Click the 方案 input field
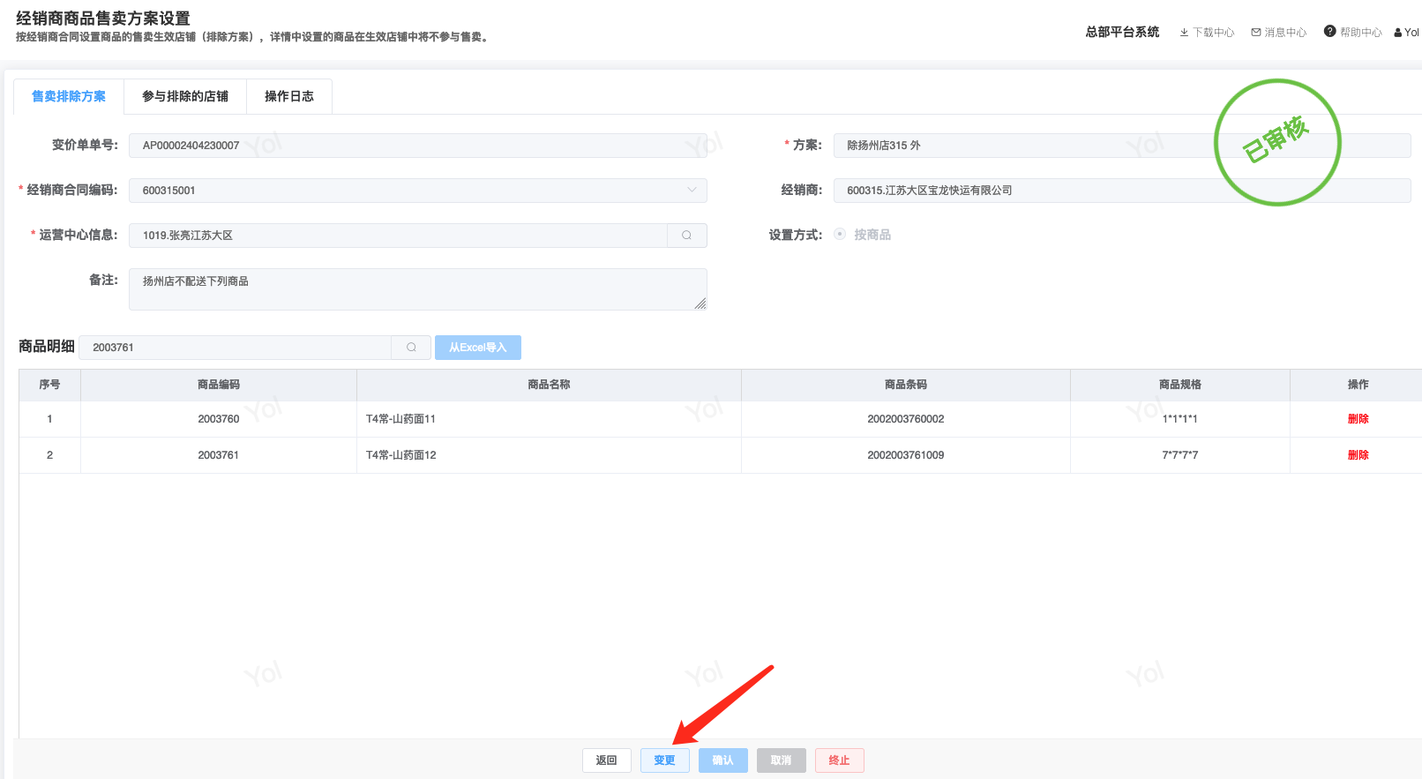Viewport: 1422px width, 779px height. pyautogui.click(x=1122, y=146)
